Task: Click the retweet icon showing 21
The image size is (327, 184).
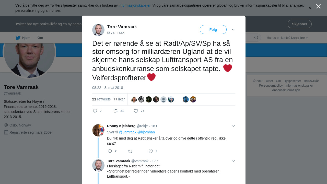Action: 115,111
